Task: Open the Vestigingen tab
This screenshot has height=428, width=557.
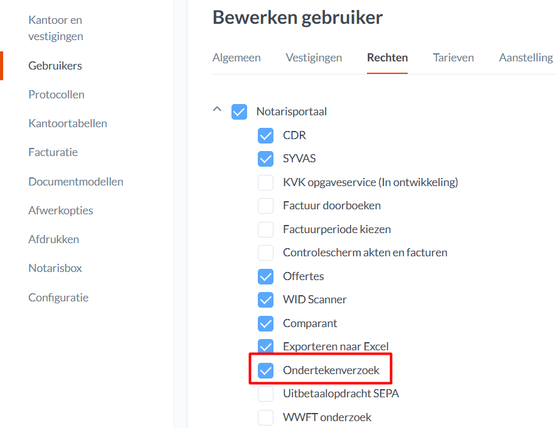Action: 314,58
